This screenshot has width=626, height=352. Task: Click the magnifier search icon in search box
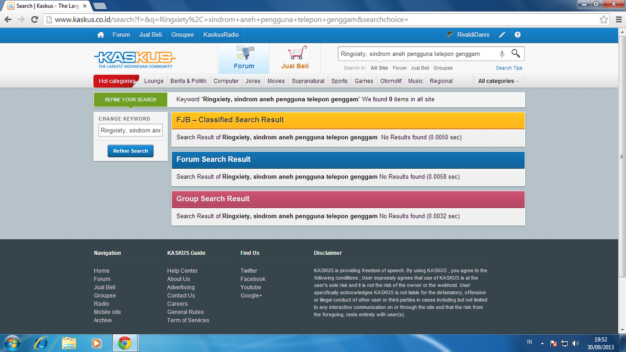(515, 54)
